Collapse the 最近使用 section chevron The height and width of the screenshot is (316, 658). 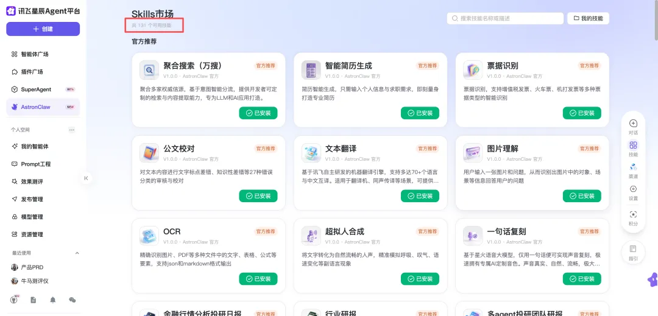pyautogui.click(x=77, y=253)
